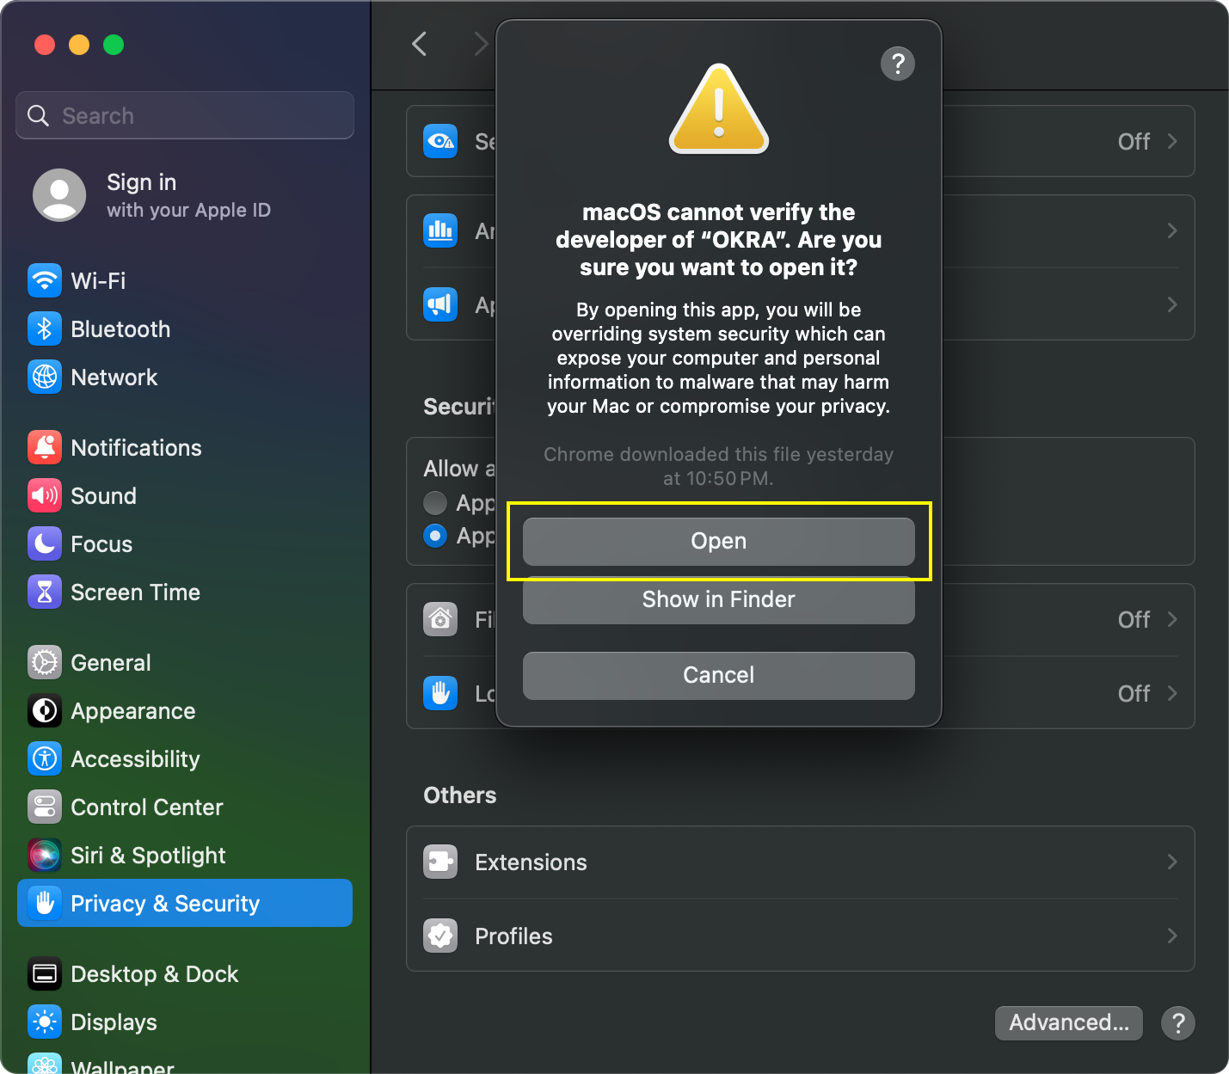
Task: Go to Control Center settings
Action: [x=185, y=807]
